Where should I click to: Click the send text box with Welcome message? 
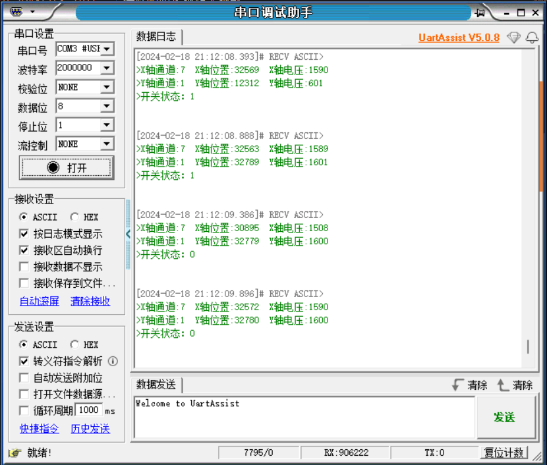[304, 417]
